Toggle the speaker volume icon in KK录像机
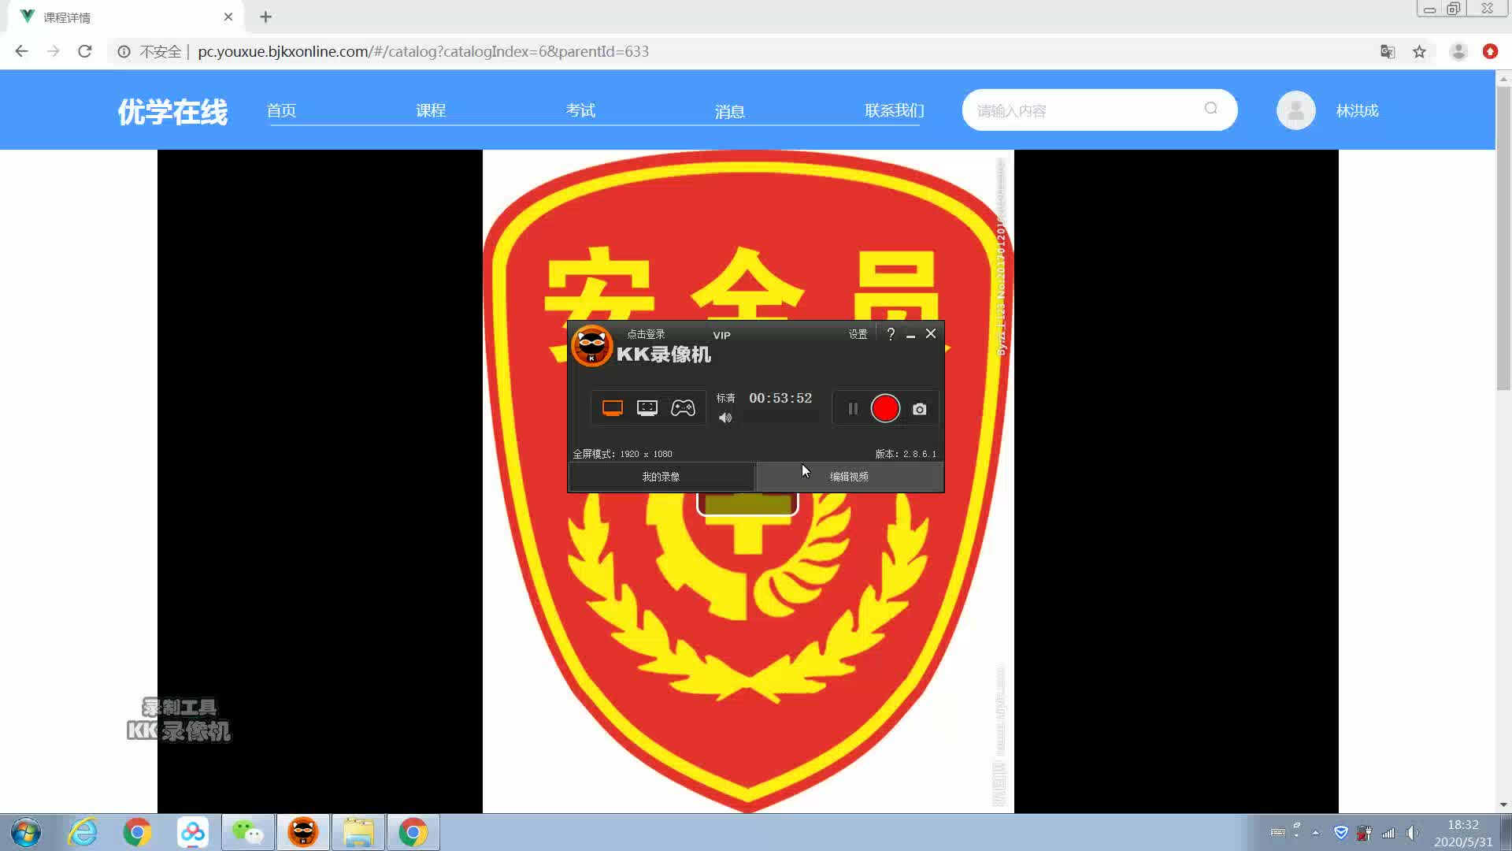This screenshot has width=1512, height=851. [x=725, y=418]
